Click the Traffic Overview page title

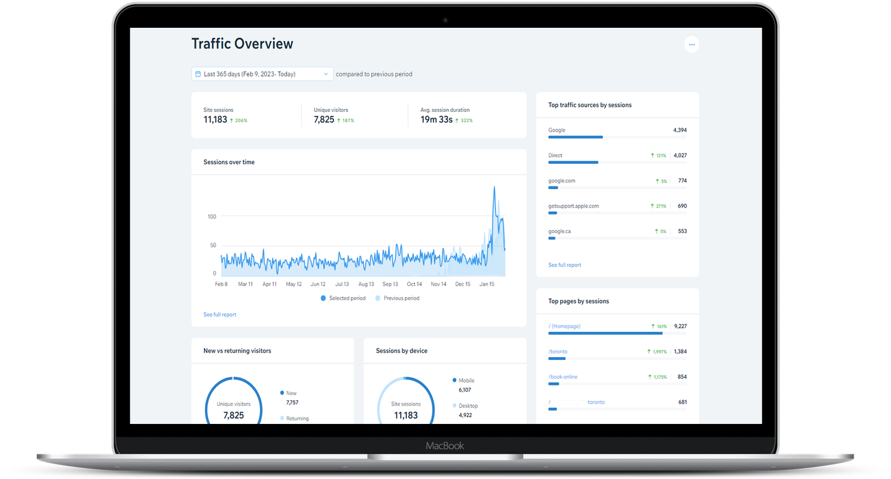242,44
